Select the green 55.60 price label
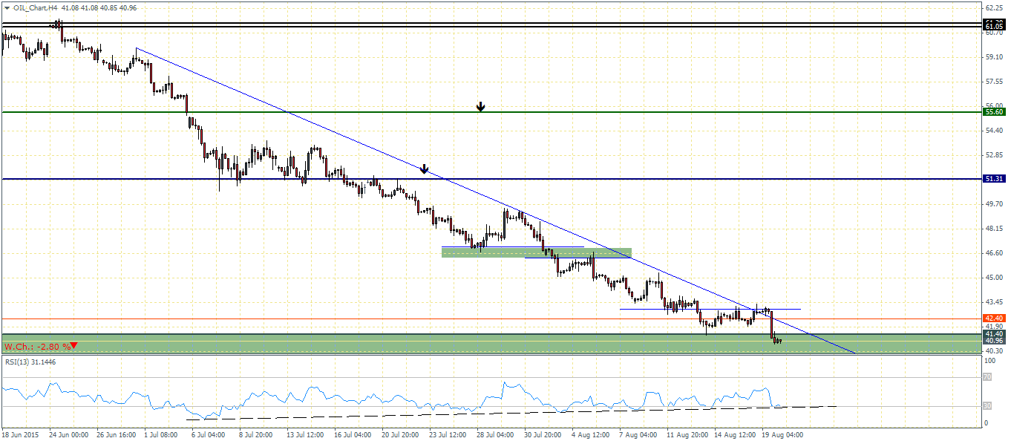 (993, 112)
